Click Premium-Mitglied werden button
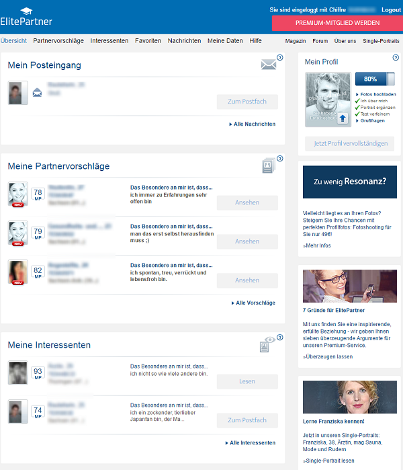Image resolution: width=403 pixels, height=470 pixels. pyautogui.click(x=337, y=23)
